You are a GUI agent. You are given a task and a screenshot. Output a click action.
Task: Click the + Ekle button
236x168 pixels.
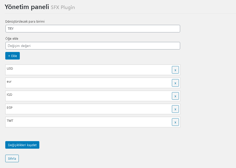(13, 56)
